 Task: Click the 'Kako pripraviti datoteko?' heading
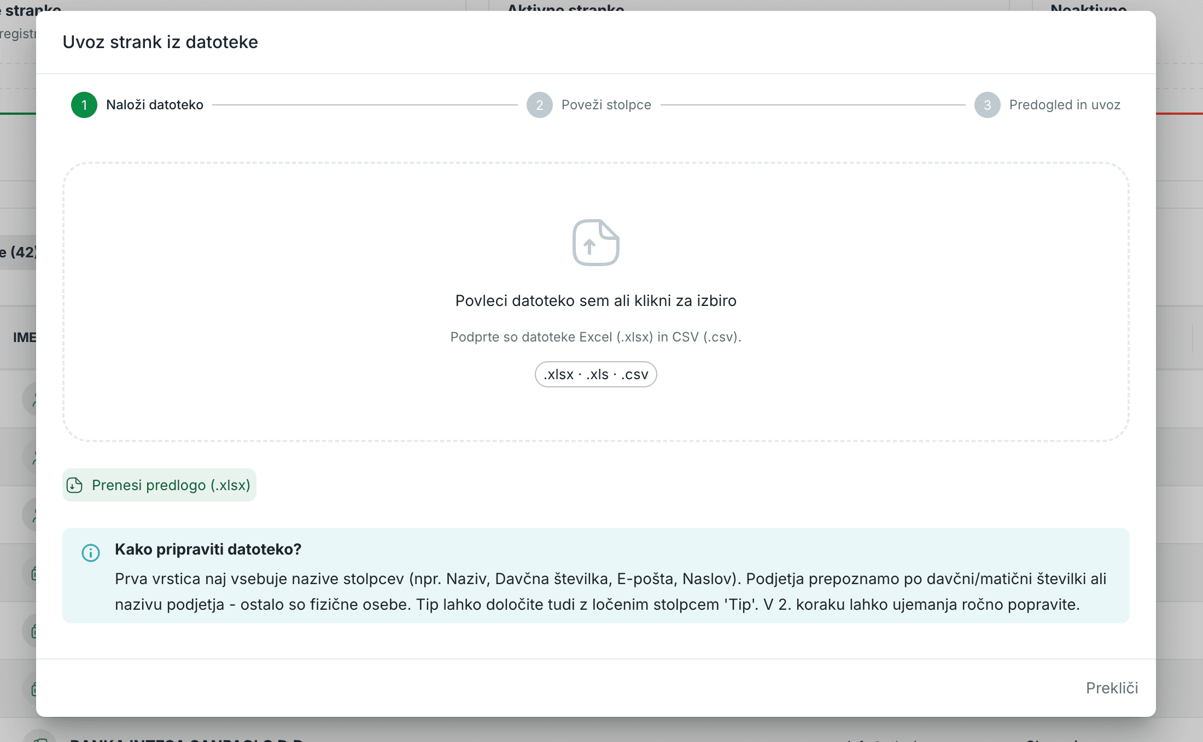tap(208, 549)
